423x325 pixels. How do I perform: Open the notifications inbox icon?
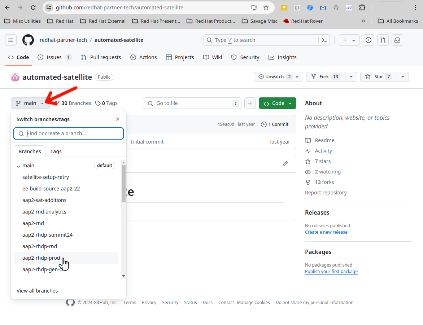[397, 40]
